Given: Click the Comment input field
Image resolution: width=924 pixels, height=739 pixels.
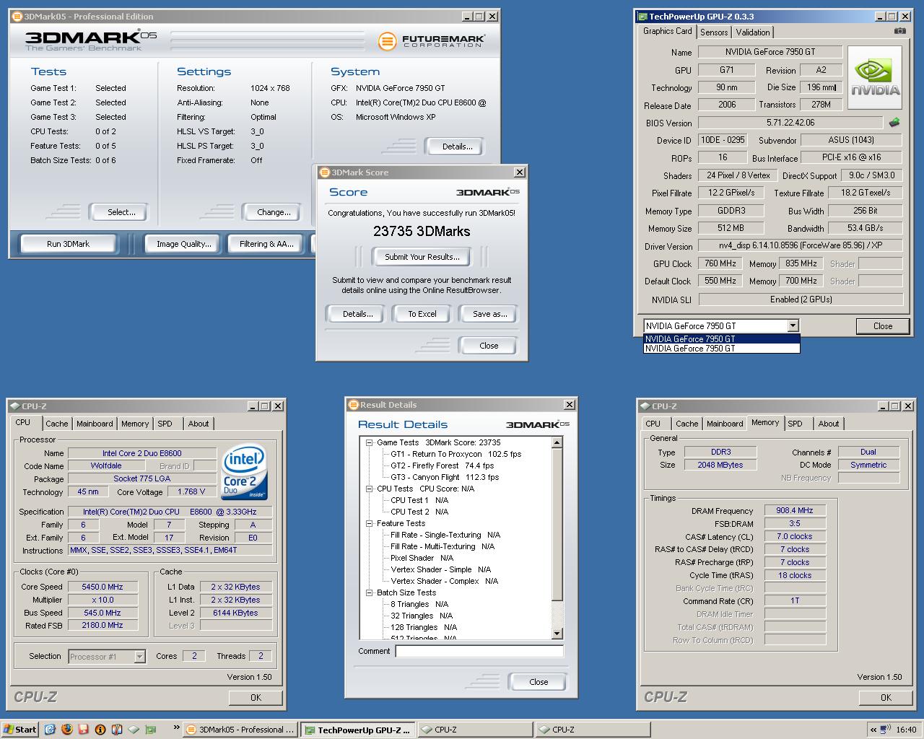Looking at the screenshot, I should (479, 652).
